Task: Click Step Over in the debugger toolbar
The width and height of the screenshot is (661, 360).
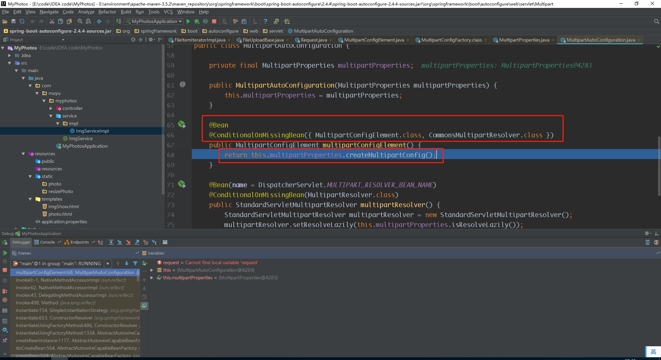Action: [111, 242]
